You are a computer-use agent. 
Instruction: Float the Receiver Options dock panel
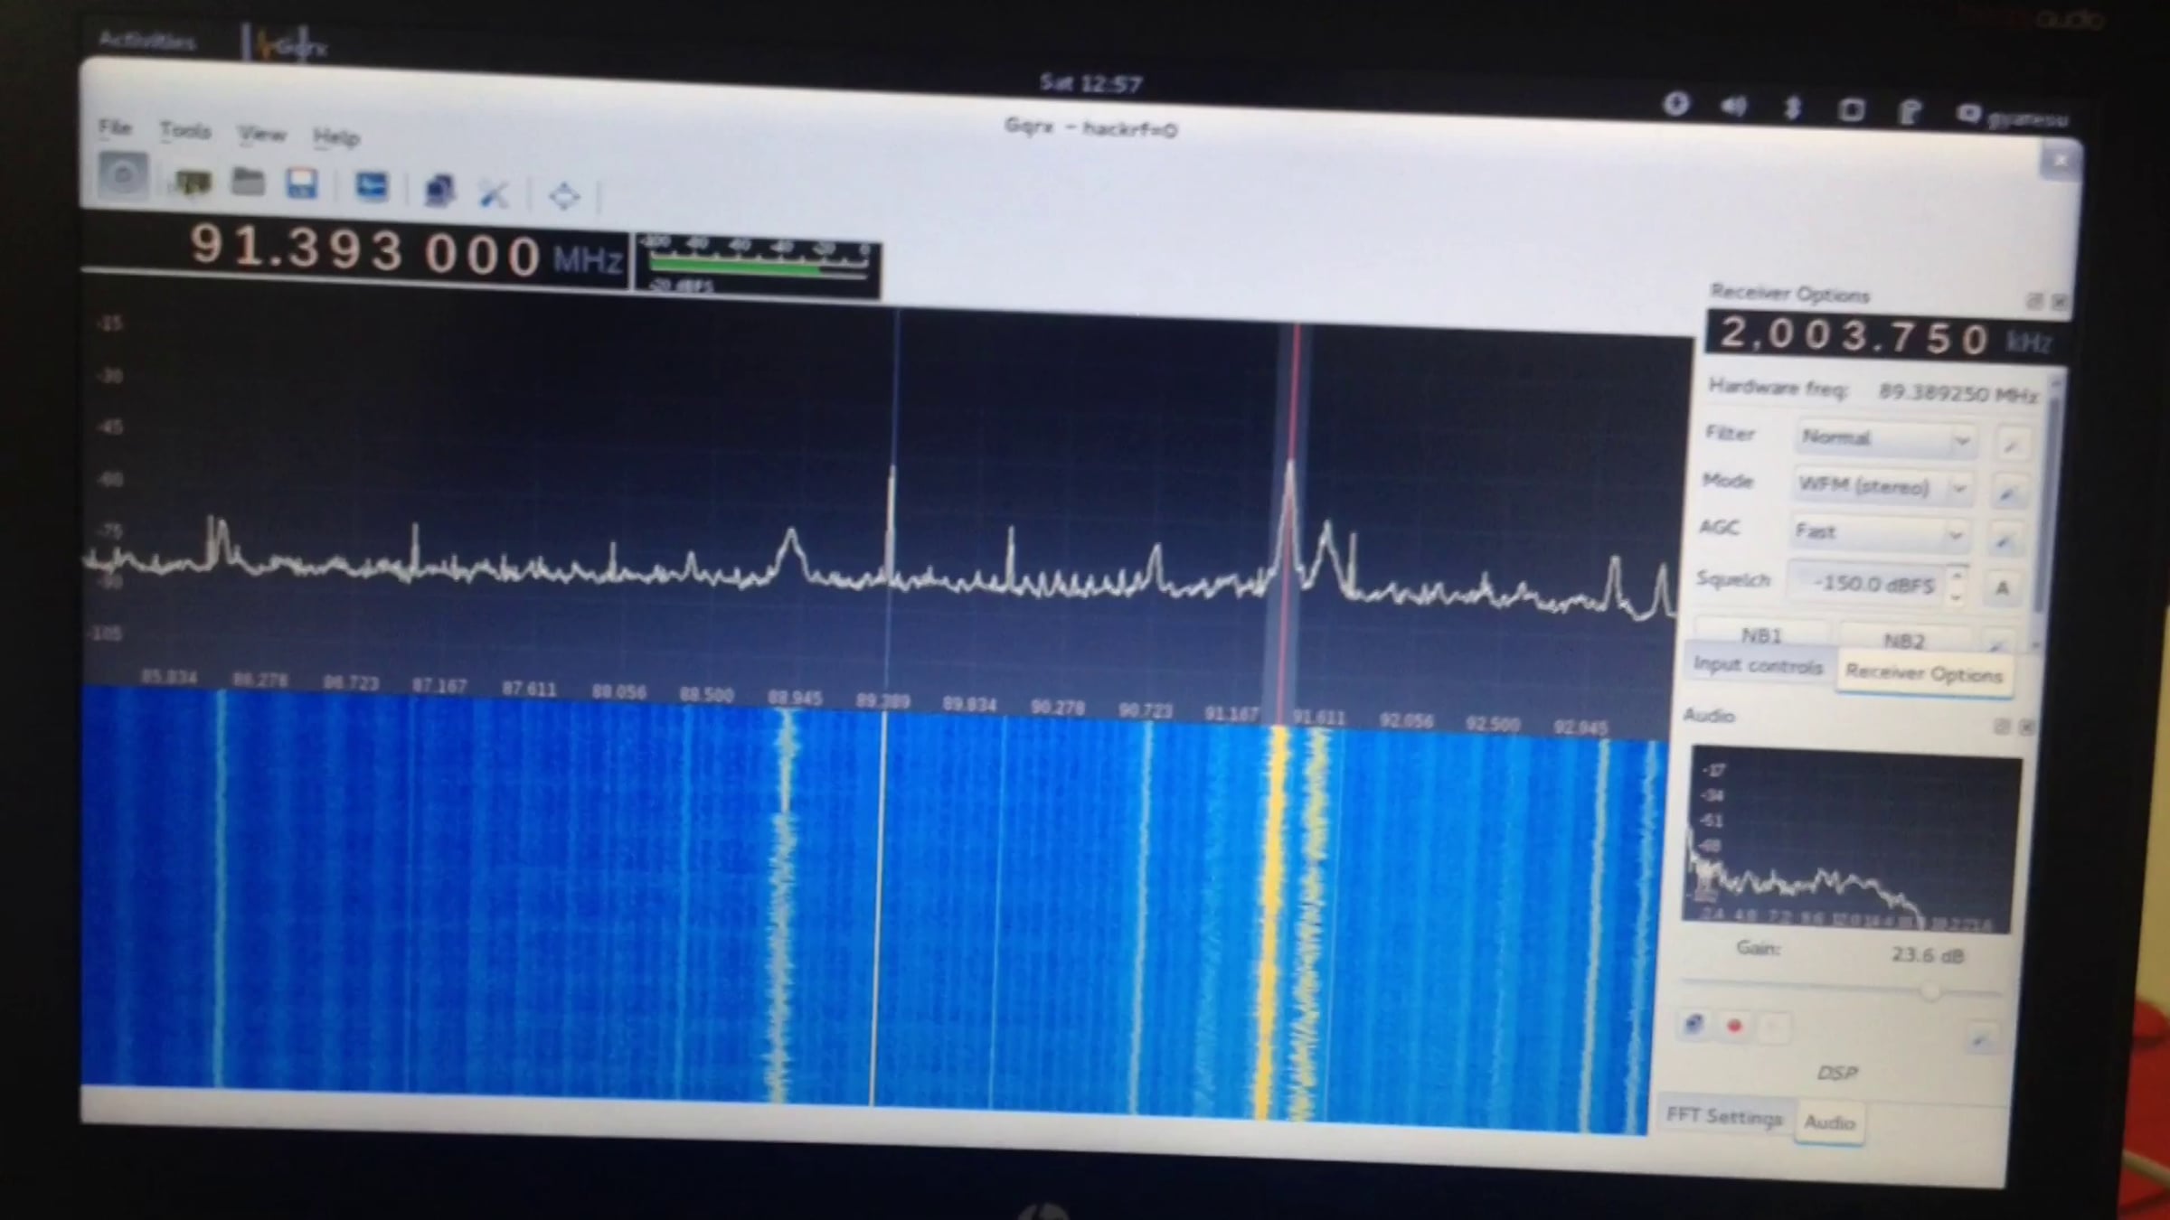tap(2033, 302)
